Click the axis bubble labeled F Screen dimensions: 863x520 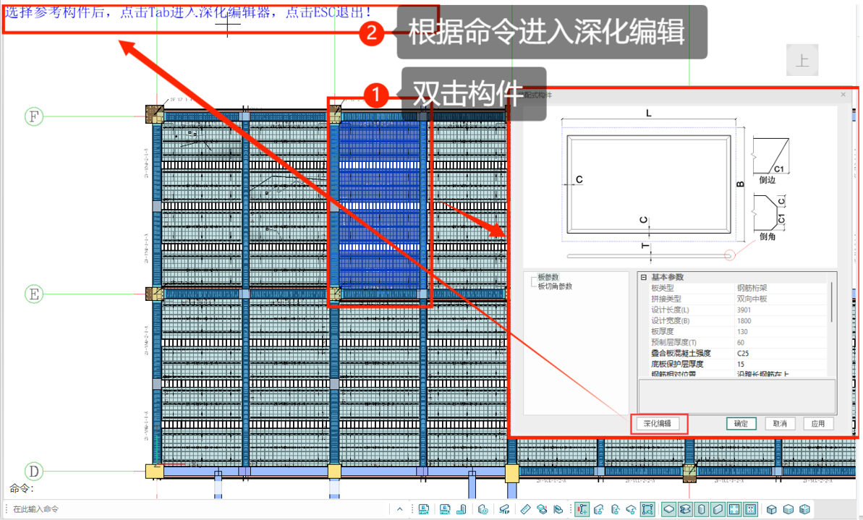tap(34, 116)
